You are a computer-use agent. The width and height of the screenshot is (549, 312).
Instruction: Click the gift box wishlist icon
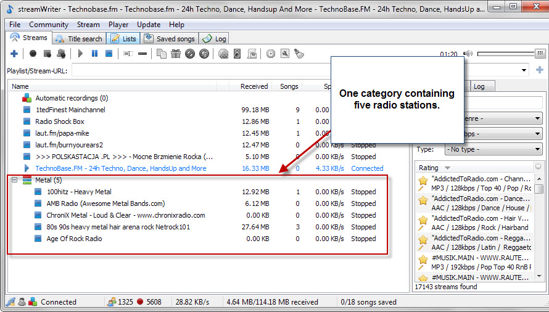176,54
